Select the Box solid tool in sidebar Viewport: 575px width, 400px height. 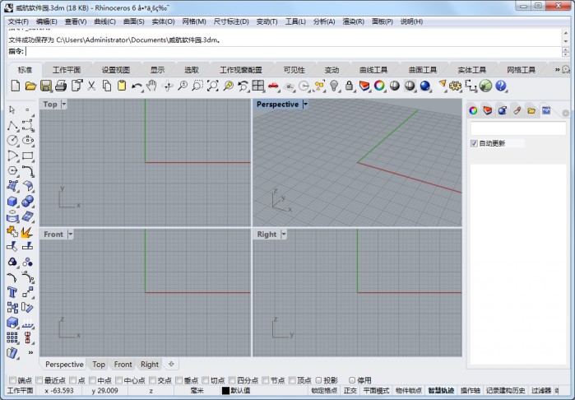[12, 201]
